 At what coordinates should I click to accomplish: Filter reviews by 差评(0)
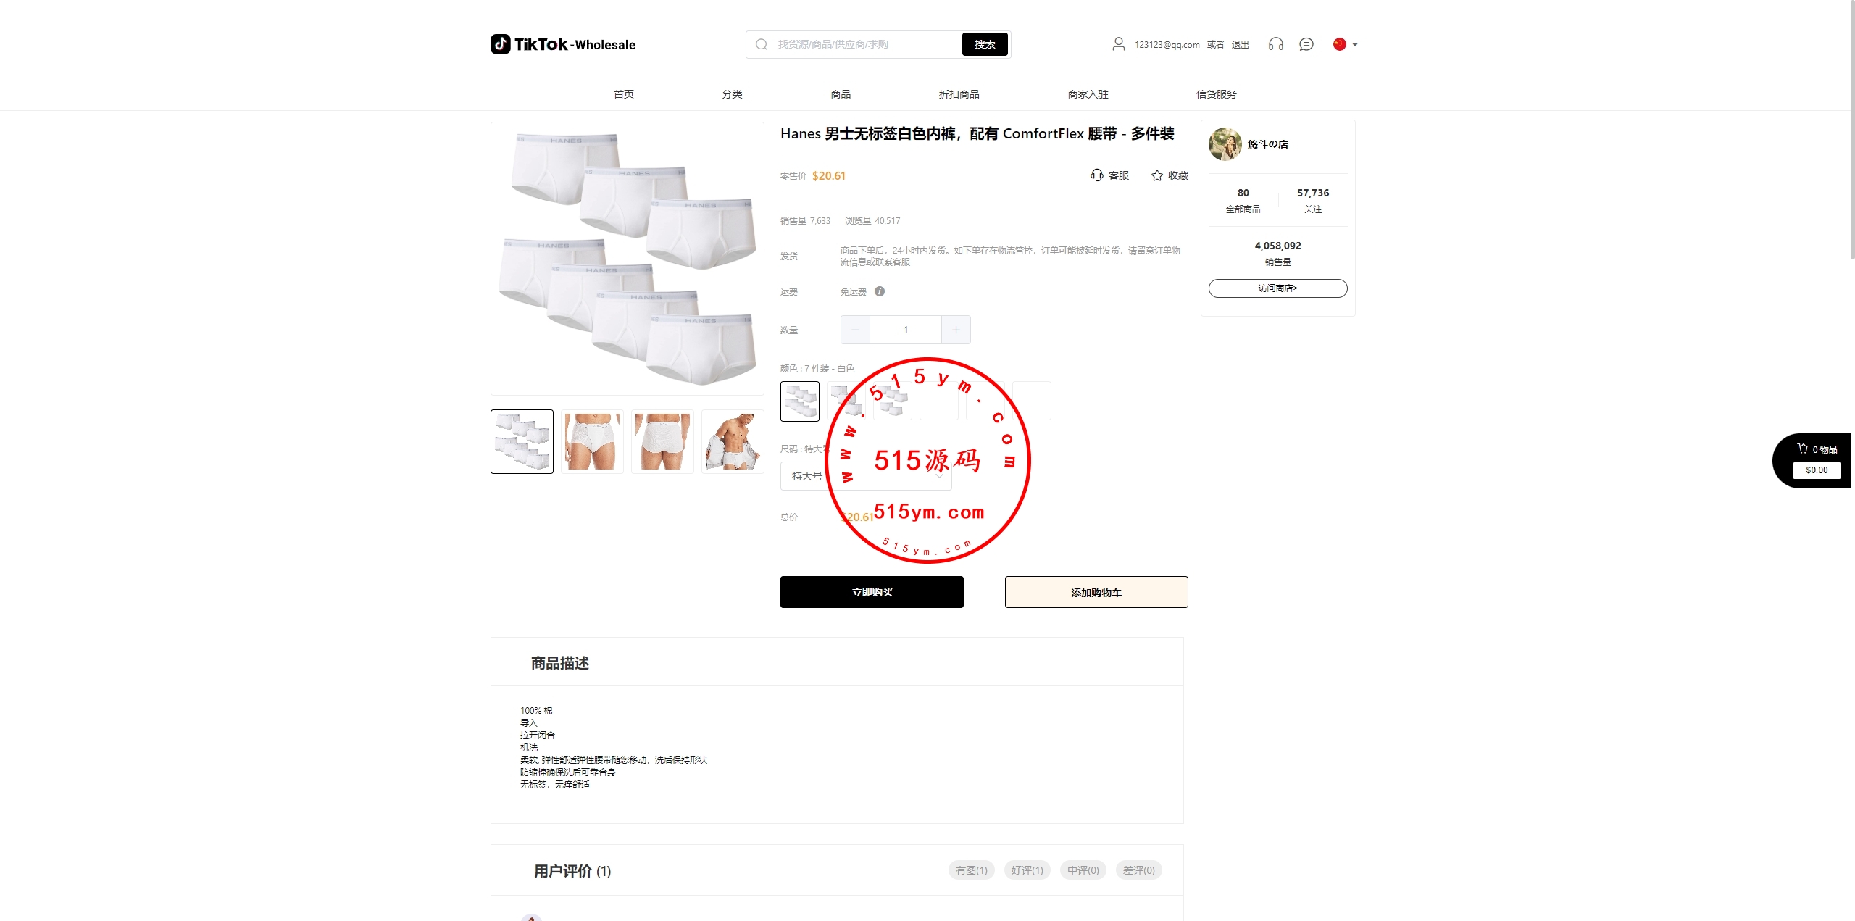[x=1138, y=870]
